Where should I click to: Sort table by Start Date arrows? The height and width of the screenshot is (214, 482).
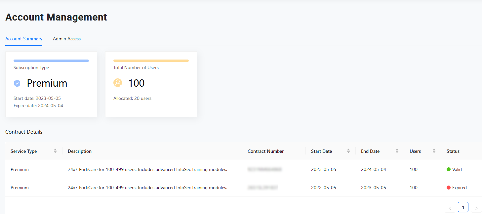[348, 151]
